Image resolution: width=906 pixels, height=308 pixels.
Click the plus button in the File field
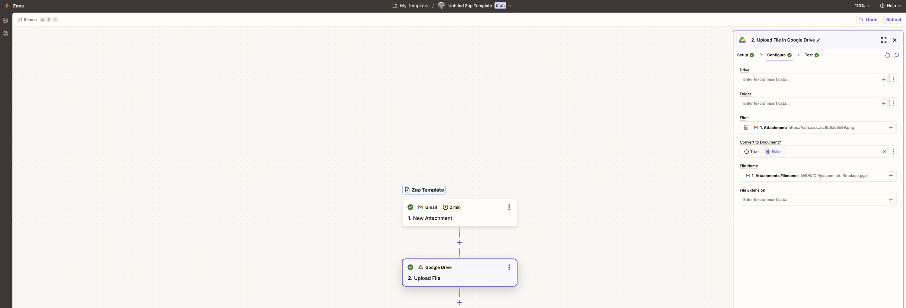tap(890, 128)
